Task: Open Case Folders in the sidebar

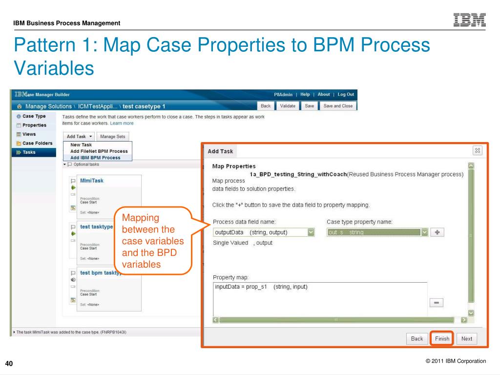Action: click(37, 143)
